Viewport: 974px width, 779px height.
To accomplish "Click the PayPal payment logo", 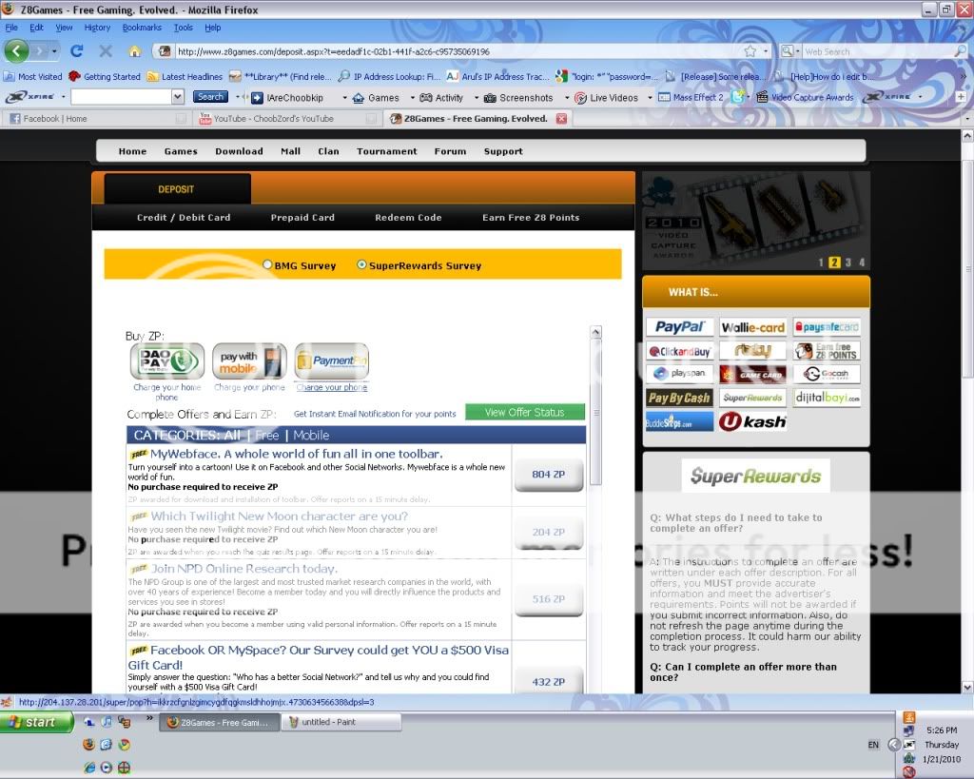I will [679, 327].
